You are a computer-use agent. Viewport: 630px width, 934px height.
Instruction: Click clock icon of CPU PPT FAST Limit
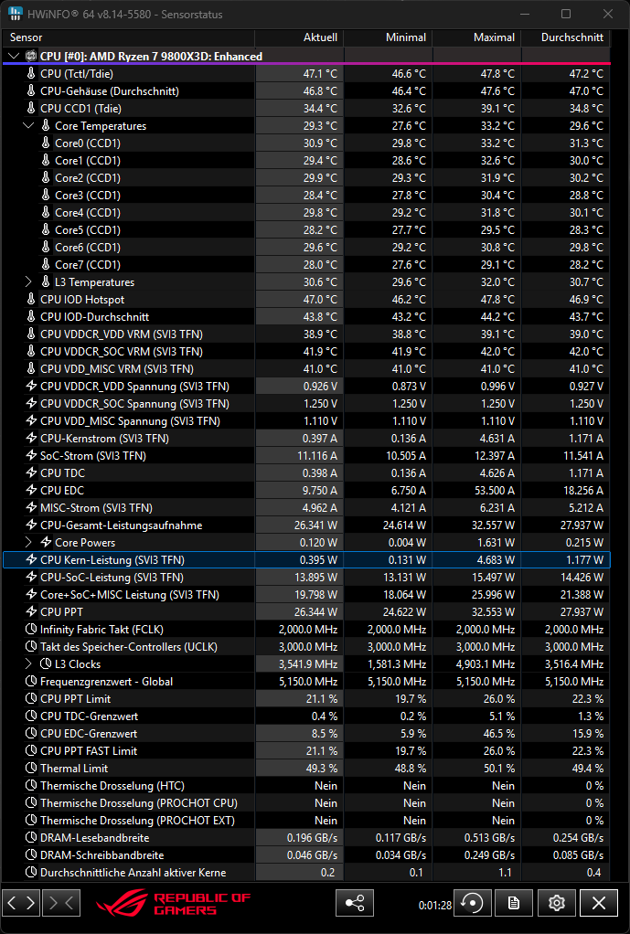pos(32,750)
